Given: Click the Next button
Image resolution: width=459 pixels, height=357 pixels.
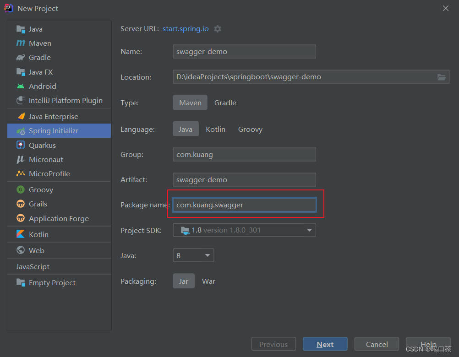Looking at the screenshot, I should (x=325, y=344).
